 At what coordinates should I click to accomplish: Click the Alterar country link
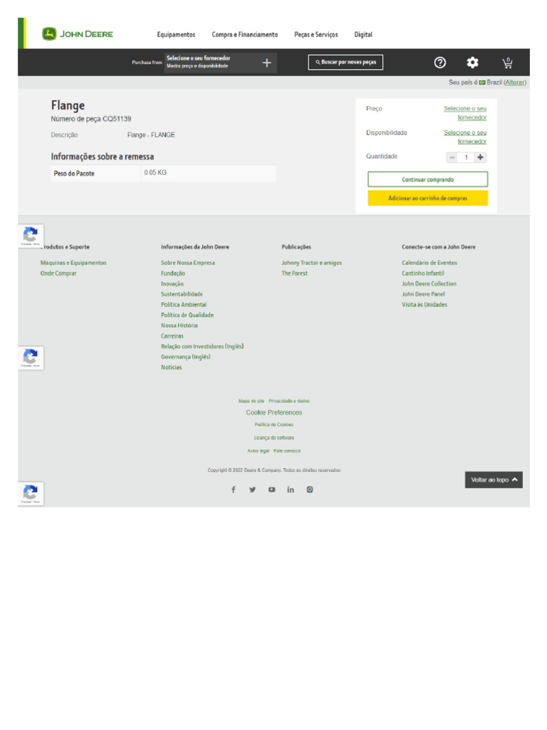tap(515, 83)
